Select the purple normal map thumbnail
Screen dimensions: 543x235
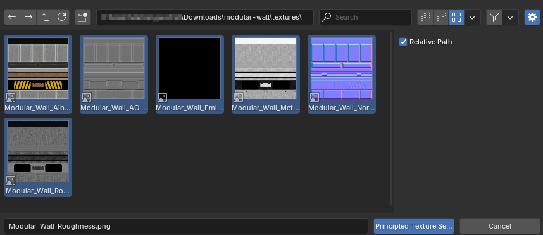(342, 74)
